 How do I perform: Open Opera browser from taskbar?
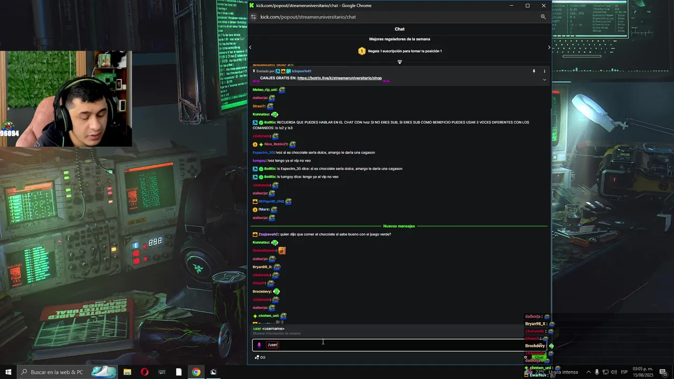tap(144, 372)
